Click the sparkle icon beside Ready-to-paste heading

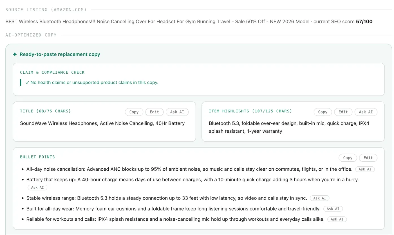[x=15, y=54]
